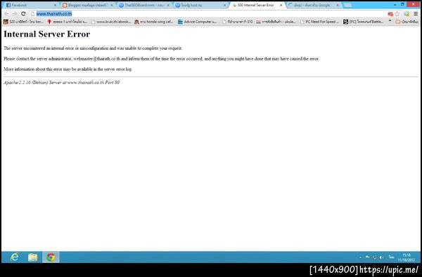Bookmark this page with the star
The width and height of the screenshot is (422, 277).
(397, 14)
